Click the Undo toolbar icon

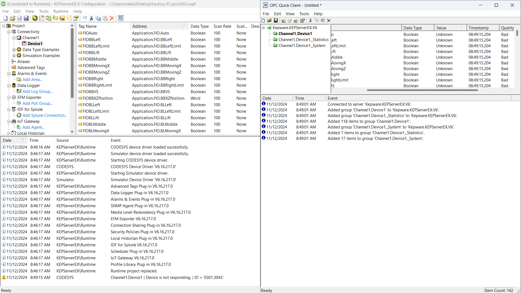tap(85, 18)
